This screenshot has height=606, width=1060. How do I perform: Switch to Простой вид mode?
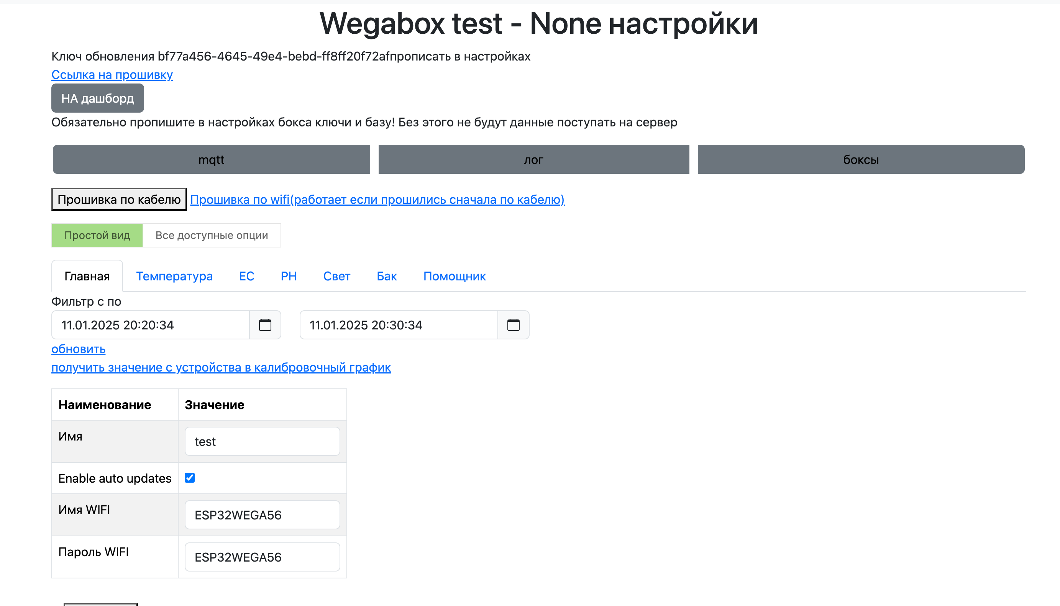pos(97,235)
